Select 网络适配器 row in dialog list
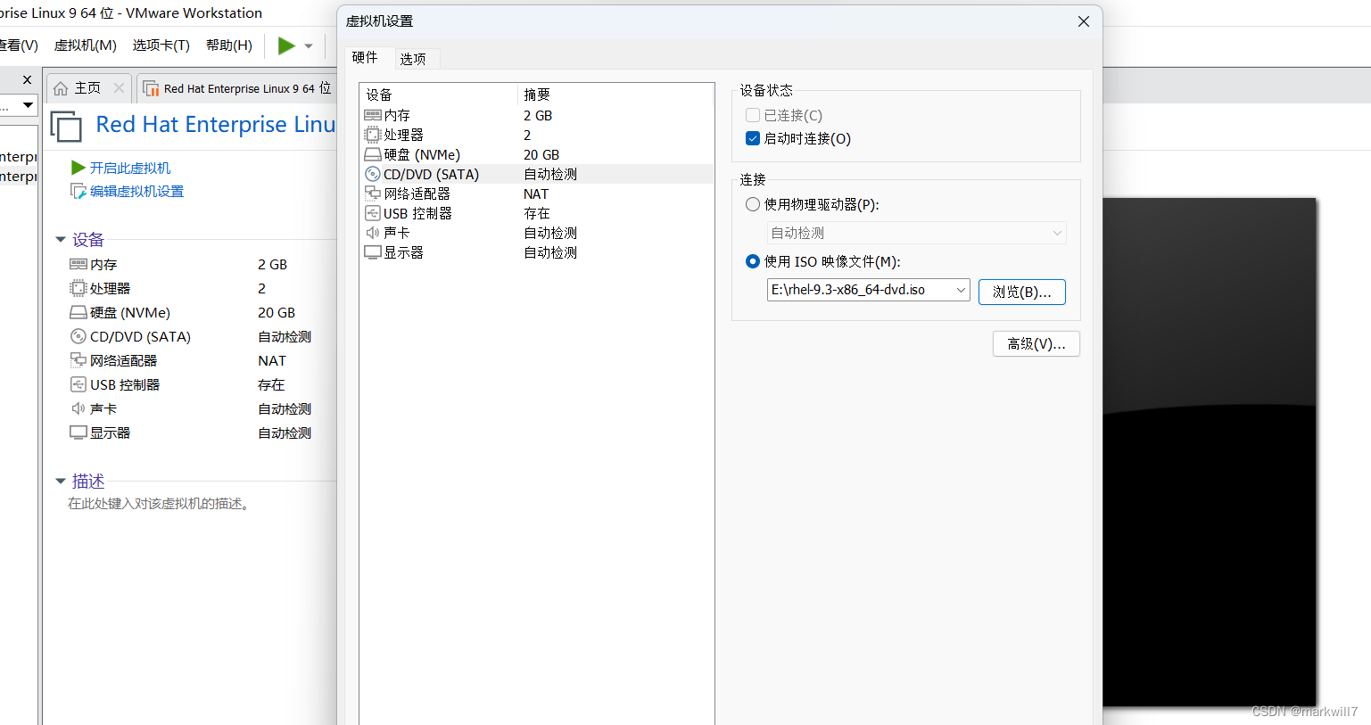This screenshot has height=725, width=1371. 537,194
